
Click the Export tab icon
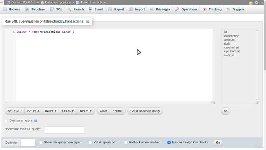click(x=110, y=10)
